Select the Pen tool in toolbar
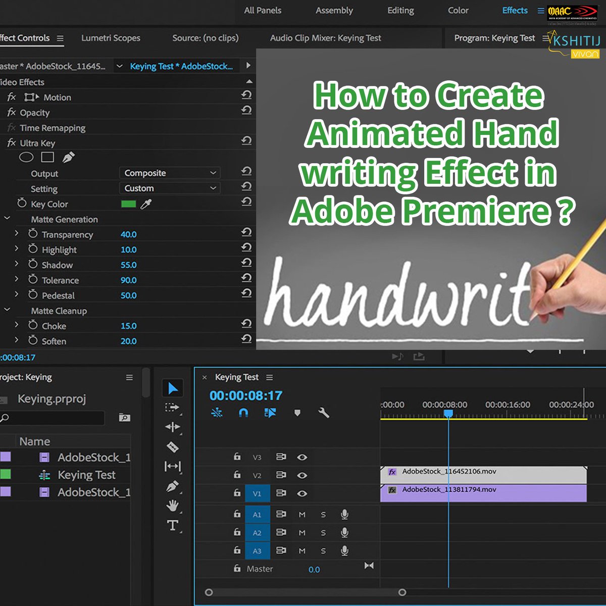Screen dimensions: 606x606 coord(172,486)
